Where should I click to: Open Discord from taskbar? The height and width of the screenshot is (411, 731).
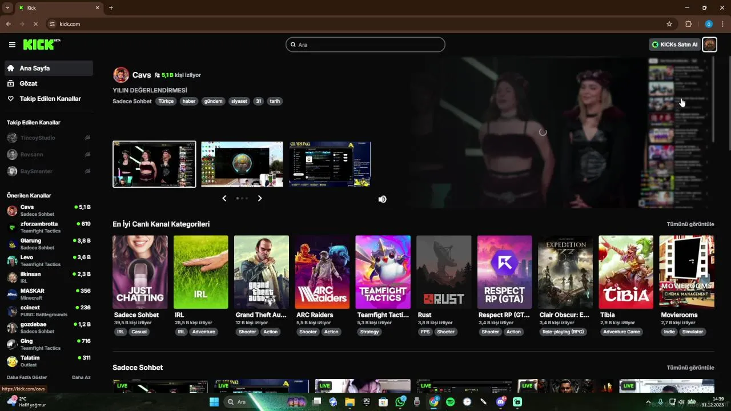tap(501, 402)
